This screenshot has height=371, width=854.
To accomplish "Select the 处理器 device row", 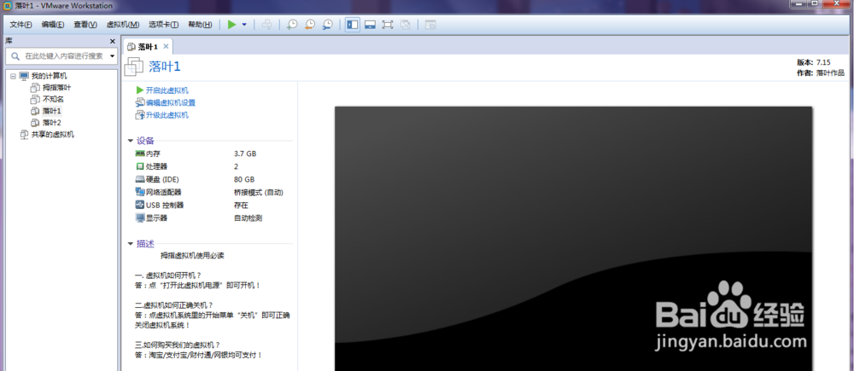I will (213, 166).
